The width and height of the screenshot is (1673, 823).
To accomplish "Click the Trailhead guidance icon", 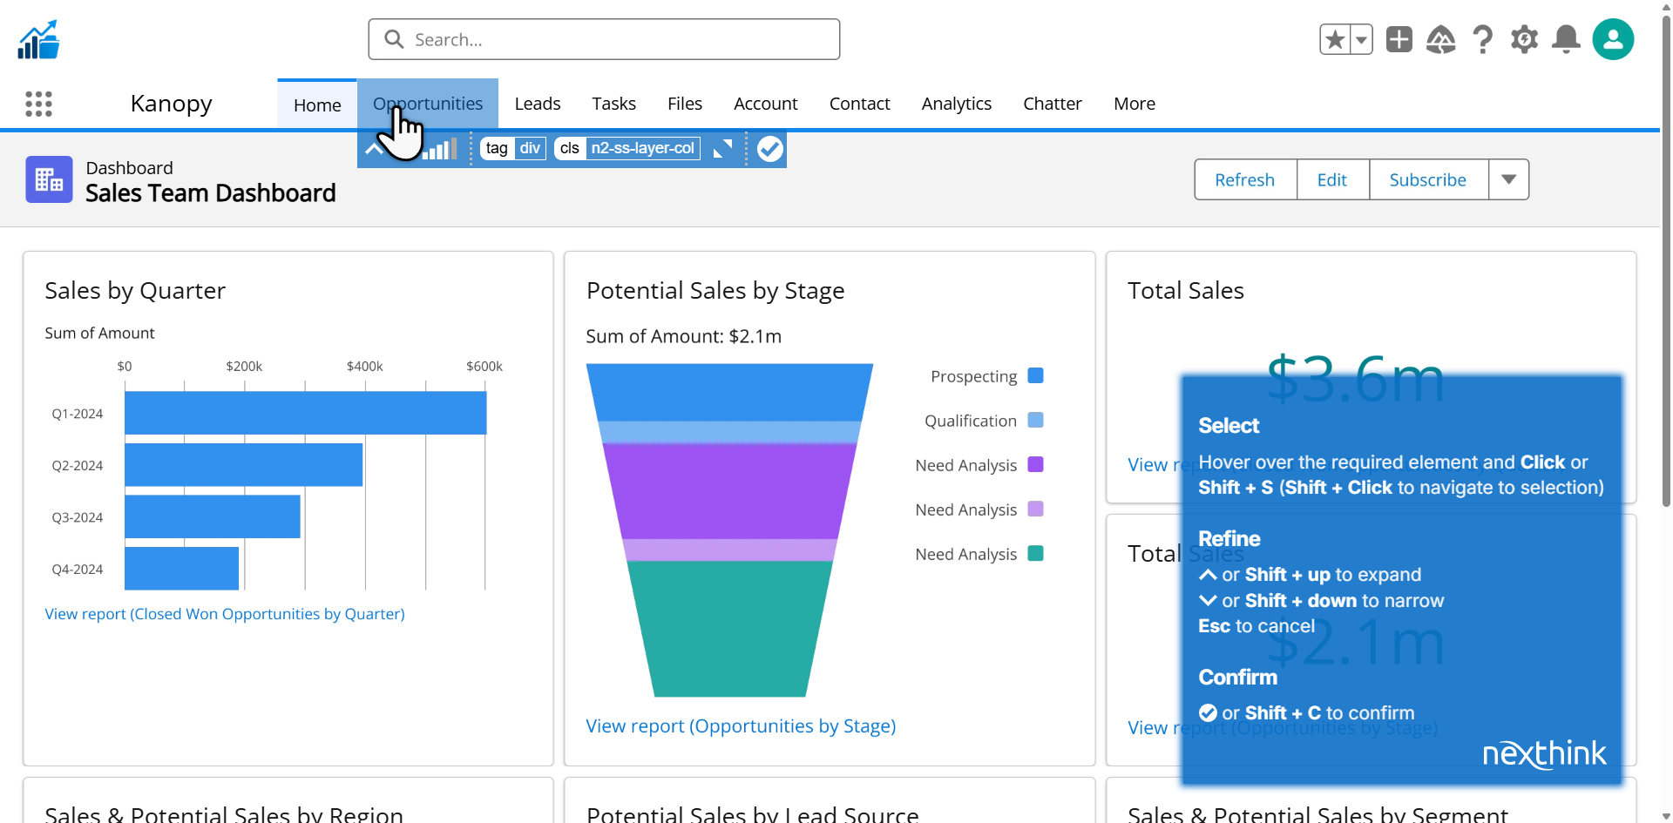I will click(x=1440, y=40).
